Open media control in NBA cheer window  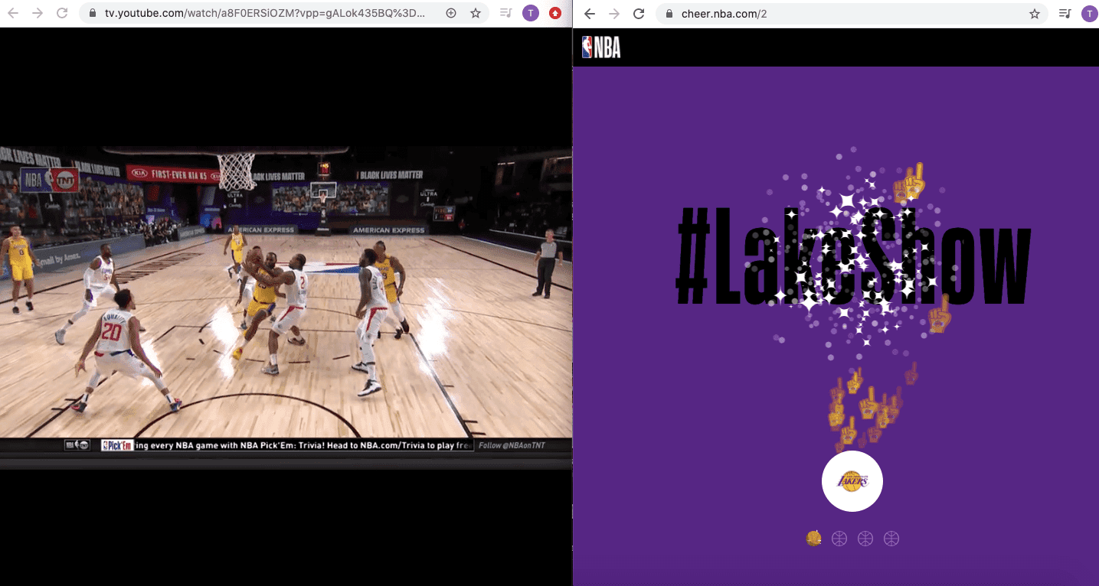(x=1065, y=14)
